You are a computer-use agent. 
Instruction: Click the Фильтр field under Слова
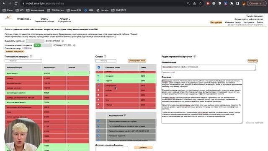tap(106, 61)
